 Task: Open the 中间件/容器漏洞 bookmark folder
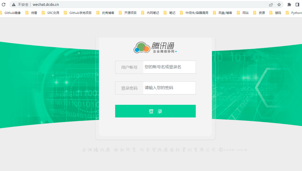click(x=194, y=13)
